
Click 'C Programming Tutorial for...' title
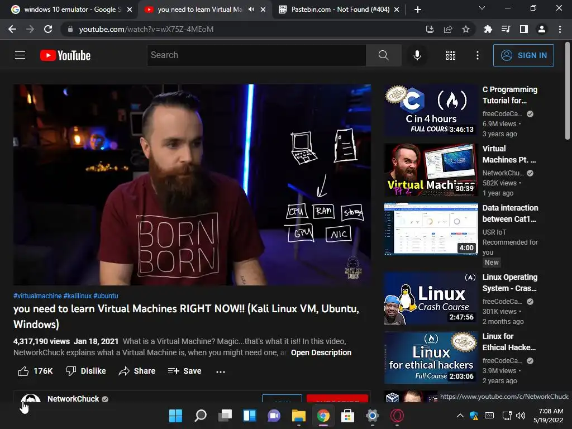click(509, 95)
